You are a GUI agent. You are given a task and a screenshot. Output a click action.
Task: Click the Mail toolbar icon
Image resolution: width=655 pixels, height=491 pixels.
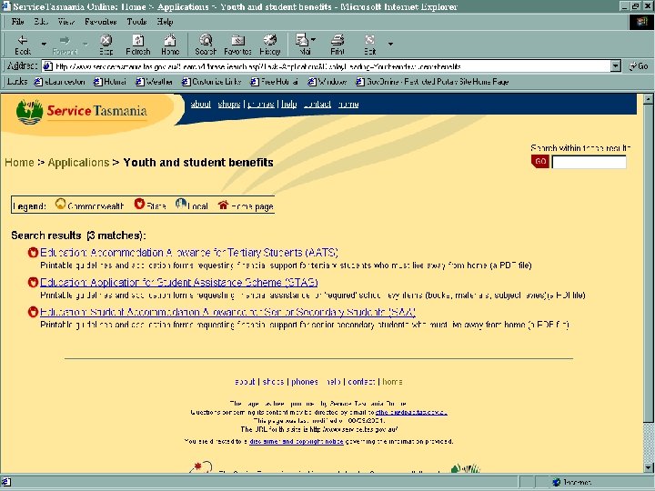[x=302, y=40]
